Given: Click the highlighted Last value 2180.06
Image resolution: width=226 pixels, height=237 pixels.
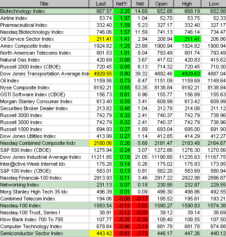Looking at the screenshot, I should pos(101,143).
